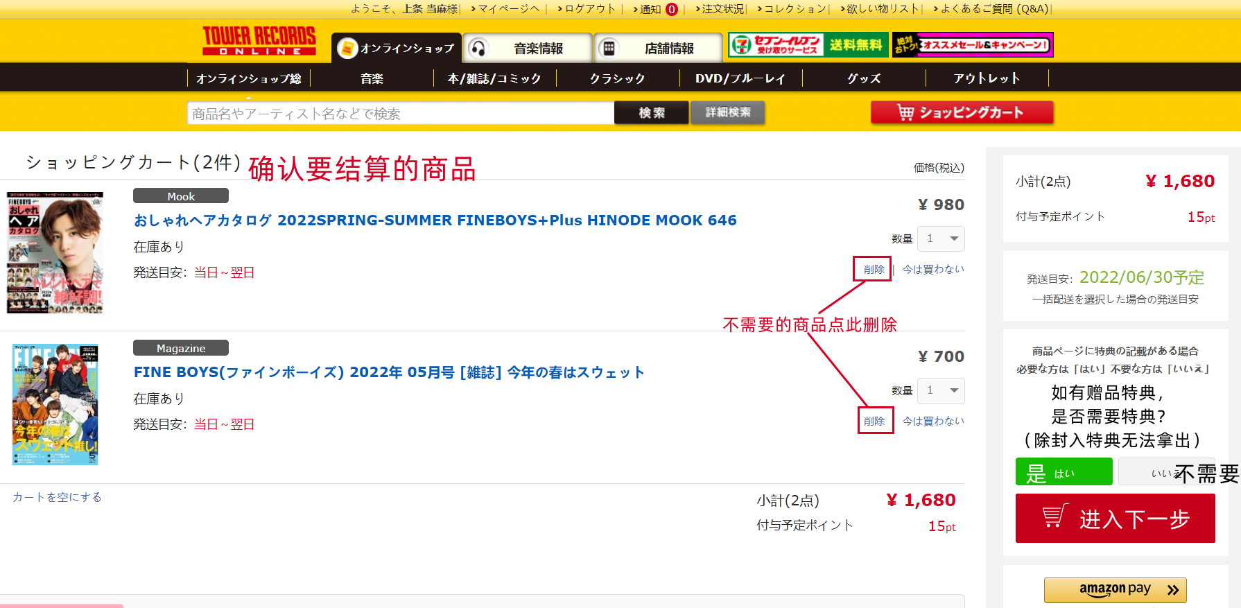This screenshot has width=1241, height=608.
Task: Click 今は買わない for おしゃれヘアカタログ
Action: coord(933,269)
